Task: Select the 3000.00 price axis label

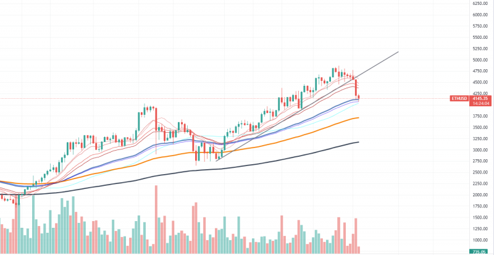Action: 480,150
